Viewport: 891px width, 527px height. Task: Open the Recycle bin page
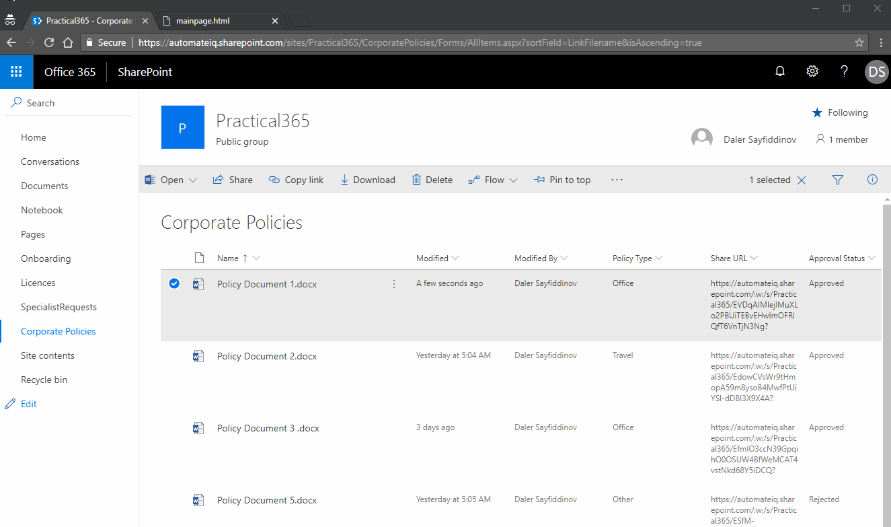click(x=44, y=379)
